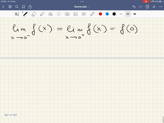
Task: Select the thinnest stroke width
Action: (x=121, y=14)
